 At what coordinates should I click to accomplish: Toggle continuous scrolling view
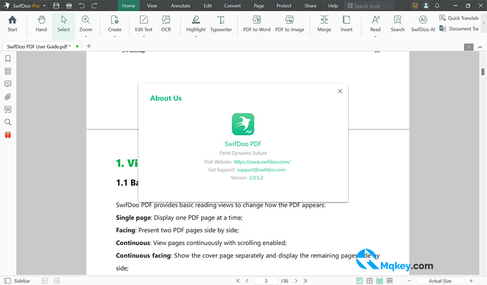pyautogui.click(x=379, y=281)
